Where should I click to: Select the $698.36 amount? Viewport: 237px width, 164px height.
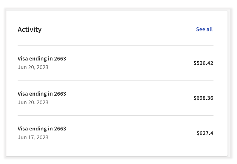coord(203,98)
